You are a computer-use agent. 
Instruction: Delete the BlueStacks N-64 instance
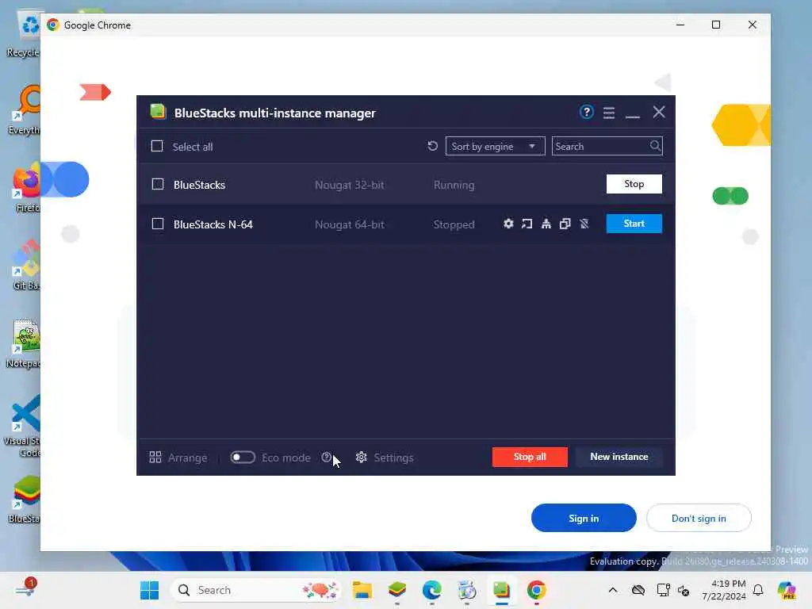point(584,224)
